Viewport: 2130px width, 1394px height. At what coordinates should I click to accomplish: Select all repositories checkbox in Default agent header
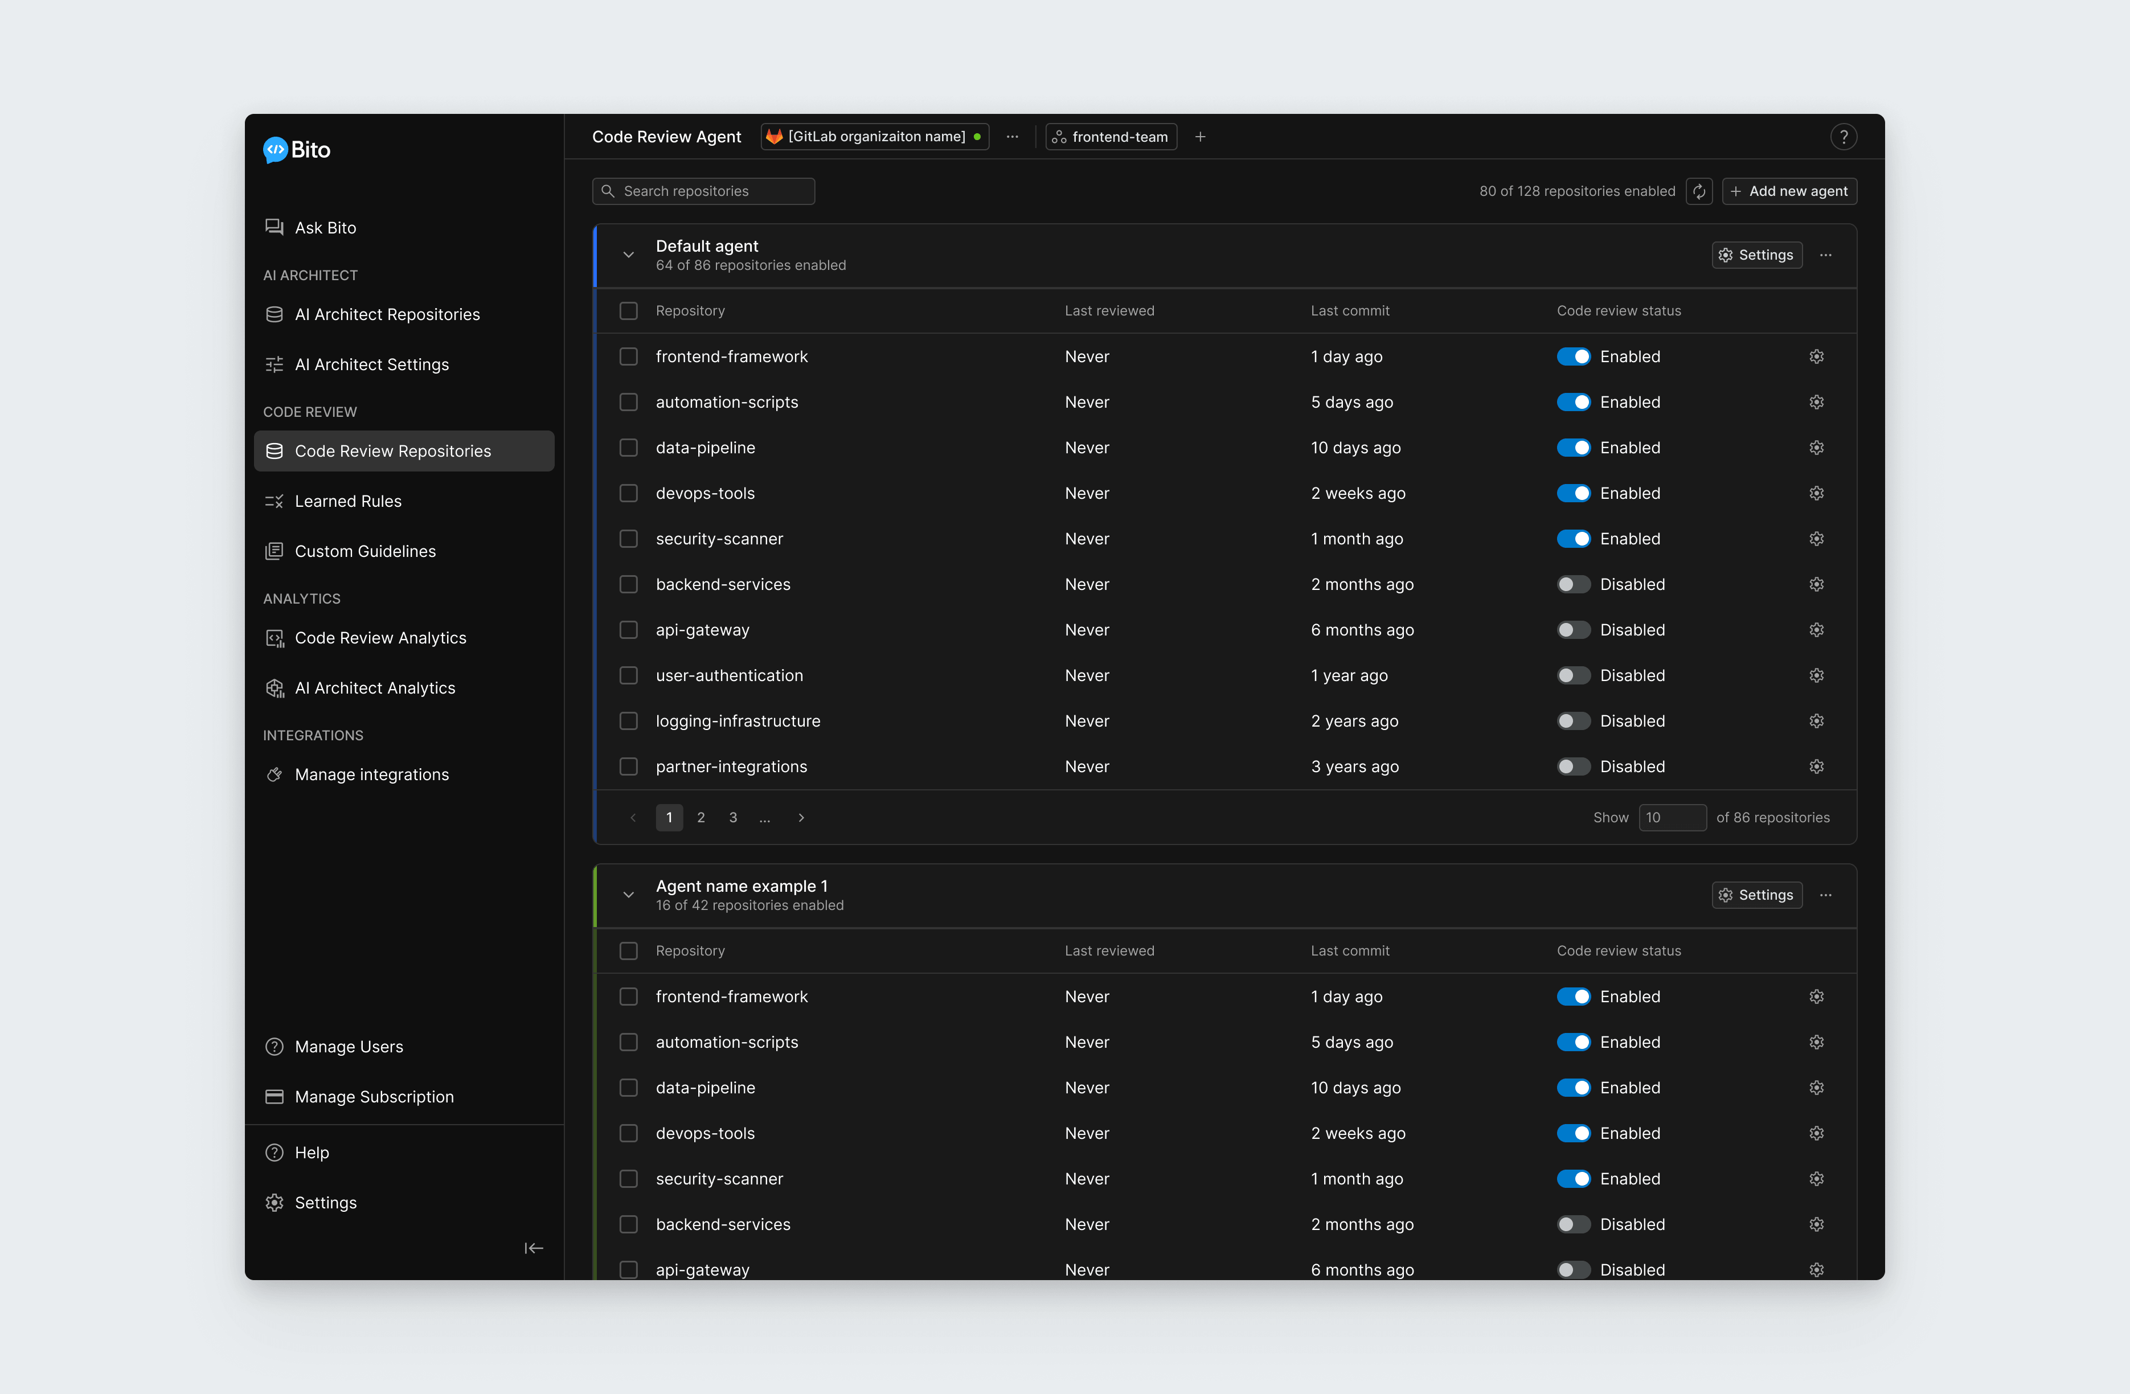(628, 310)
